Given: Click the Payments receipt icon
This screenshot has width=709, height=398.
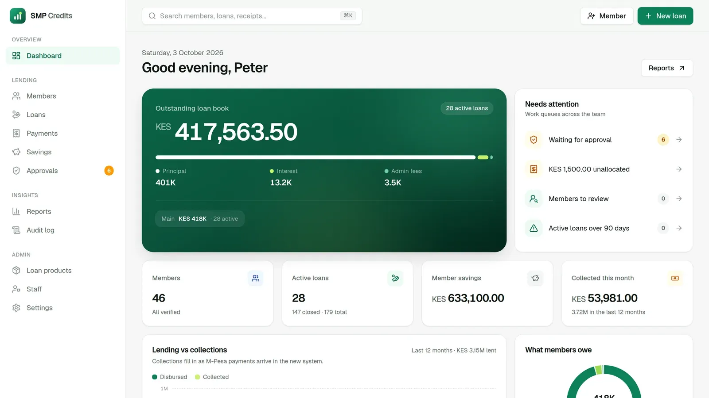Looking at the screenshot, I should pos(16,133).
